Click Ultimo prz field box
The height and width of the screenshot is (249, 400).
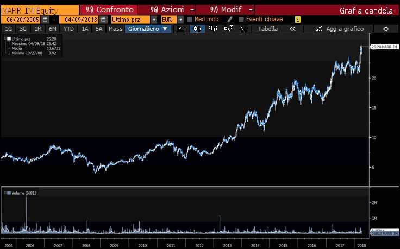tap(130, 20)
